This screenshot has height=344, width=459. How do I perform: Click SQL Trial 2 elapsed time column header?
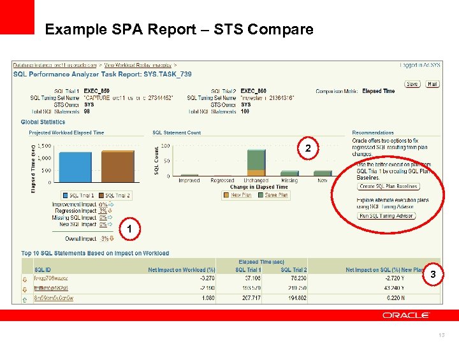point(294,269)
